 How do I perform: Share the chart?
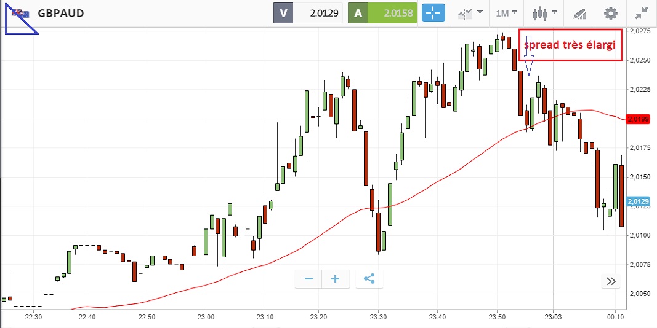369,279
